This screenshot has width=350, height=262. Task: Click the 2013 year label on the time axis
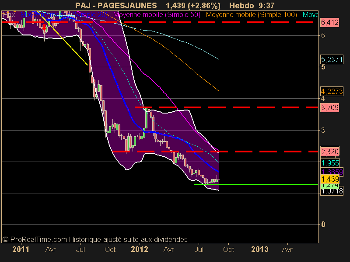pyautogui.click(x=260, y=249)
